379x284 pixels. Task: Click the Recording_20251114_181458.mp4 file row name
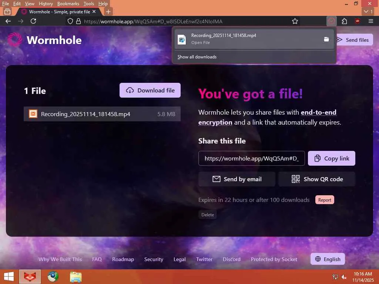pyautogui.click(x=85, y=114)
